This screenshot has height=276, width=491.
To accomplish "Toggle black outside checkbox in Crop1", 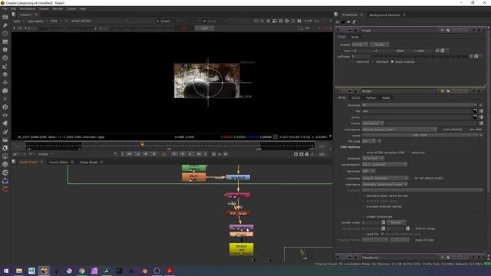I will pyautogui.click(x=392, y=62).
